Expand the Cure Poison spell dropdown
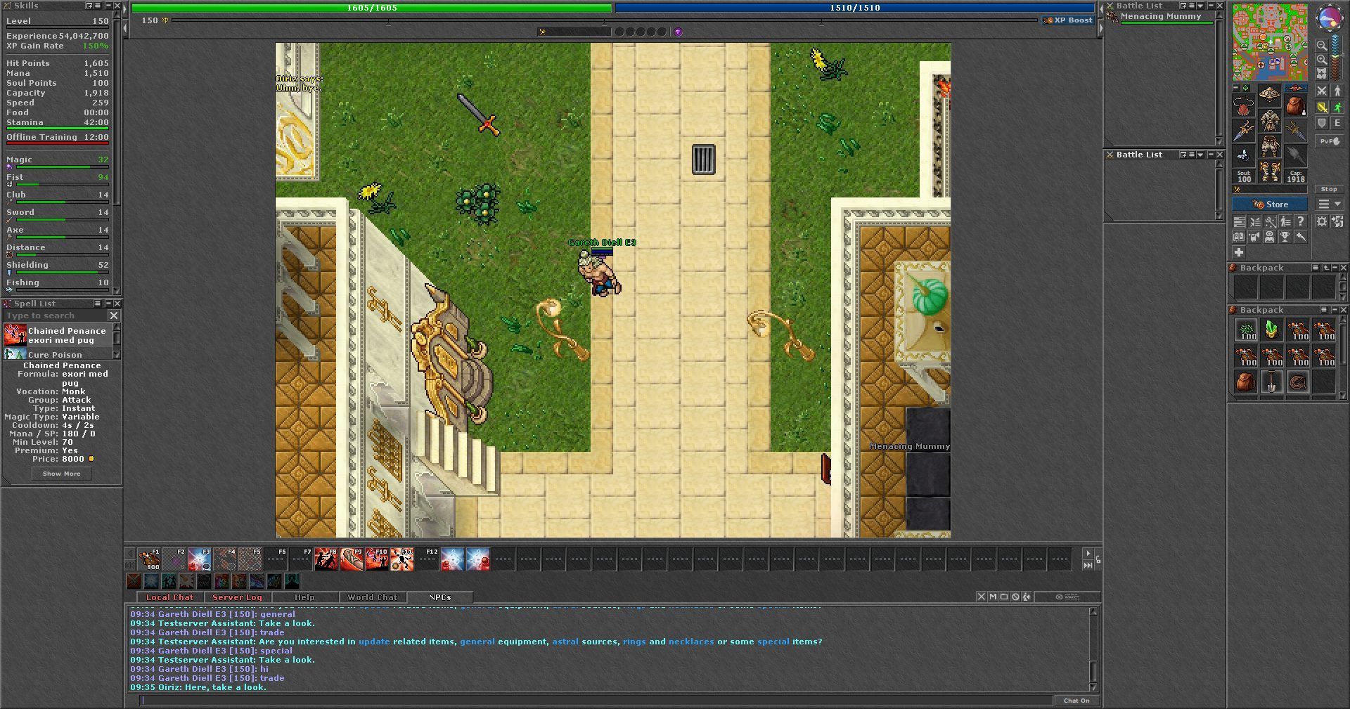The width and height of the screenshot is (1350, 709). [116, 355]
